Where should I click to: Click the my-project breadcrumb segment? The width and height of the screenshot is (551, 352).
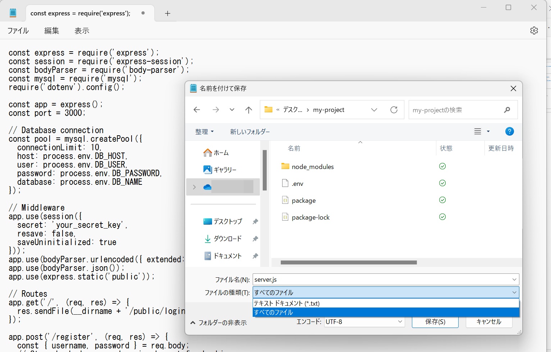tap(329, 110)
